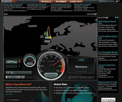Open the About link in header
122x102 pixels.
[x=101, y=1]
